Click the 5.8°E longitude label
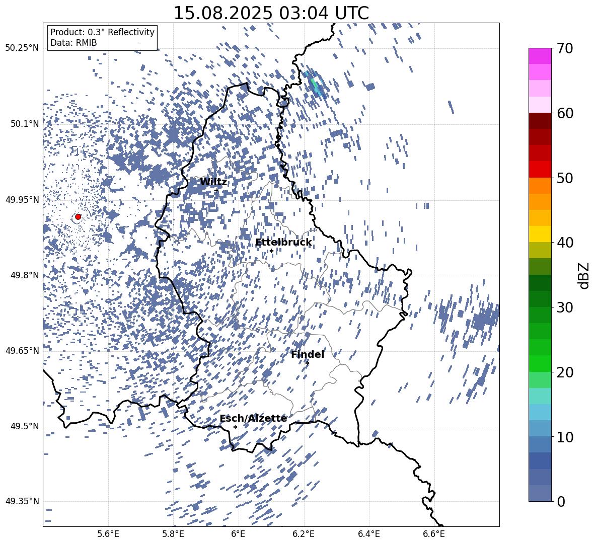 [x=173, y=534]
